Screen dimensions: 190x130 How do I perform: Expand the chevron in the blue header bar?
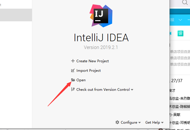click(x=180, y=20)
